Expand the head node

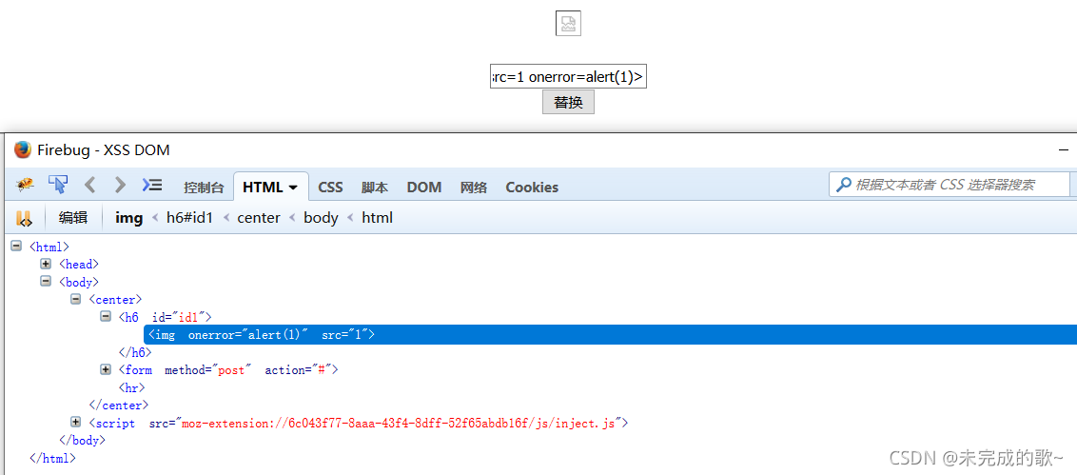(x=46, y=264)
